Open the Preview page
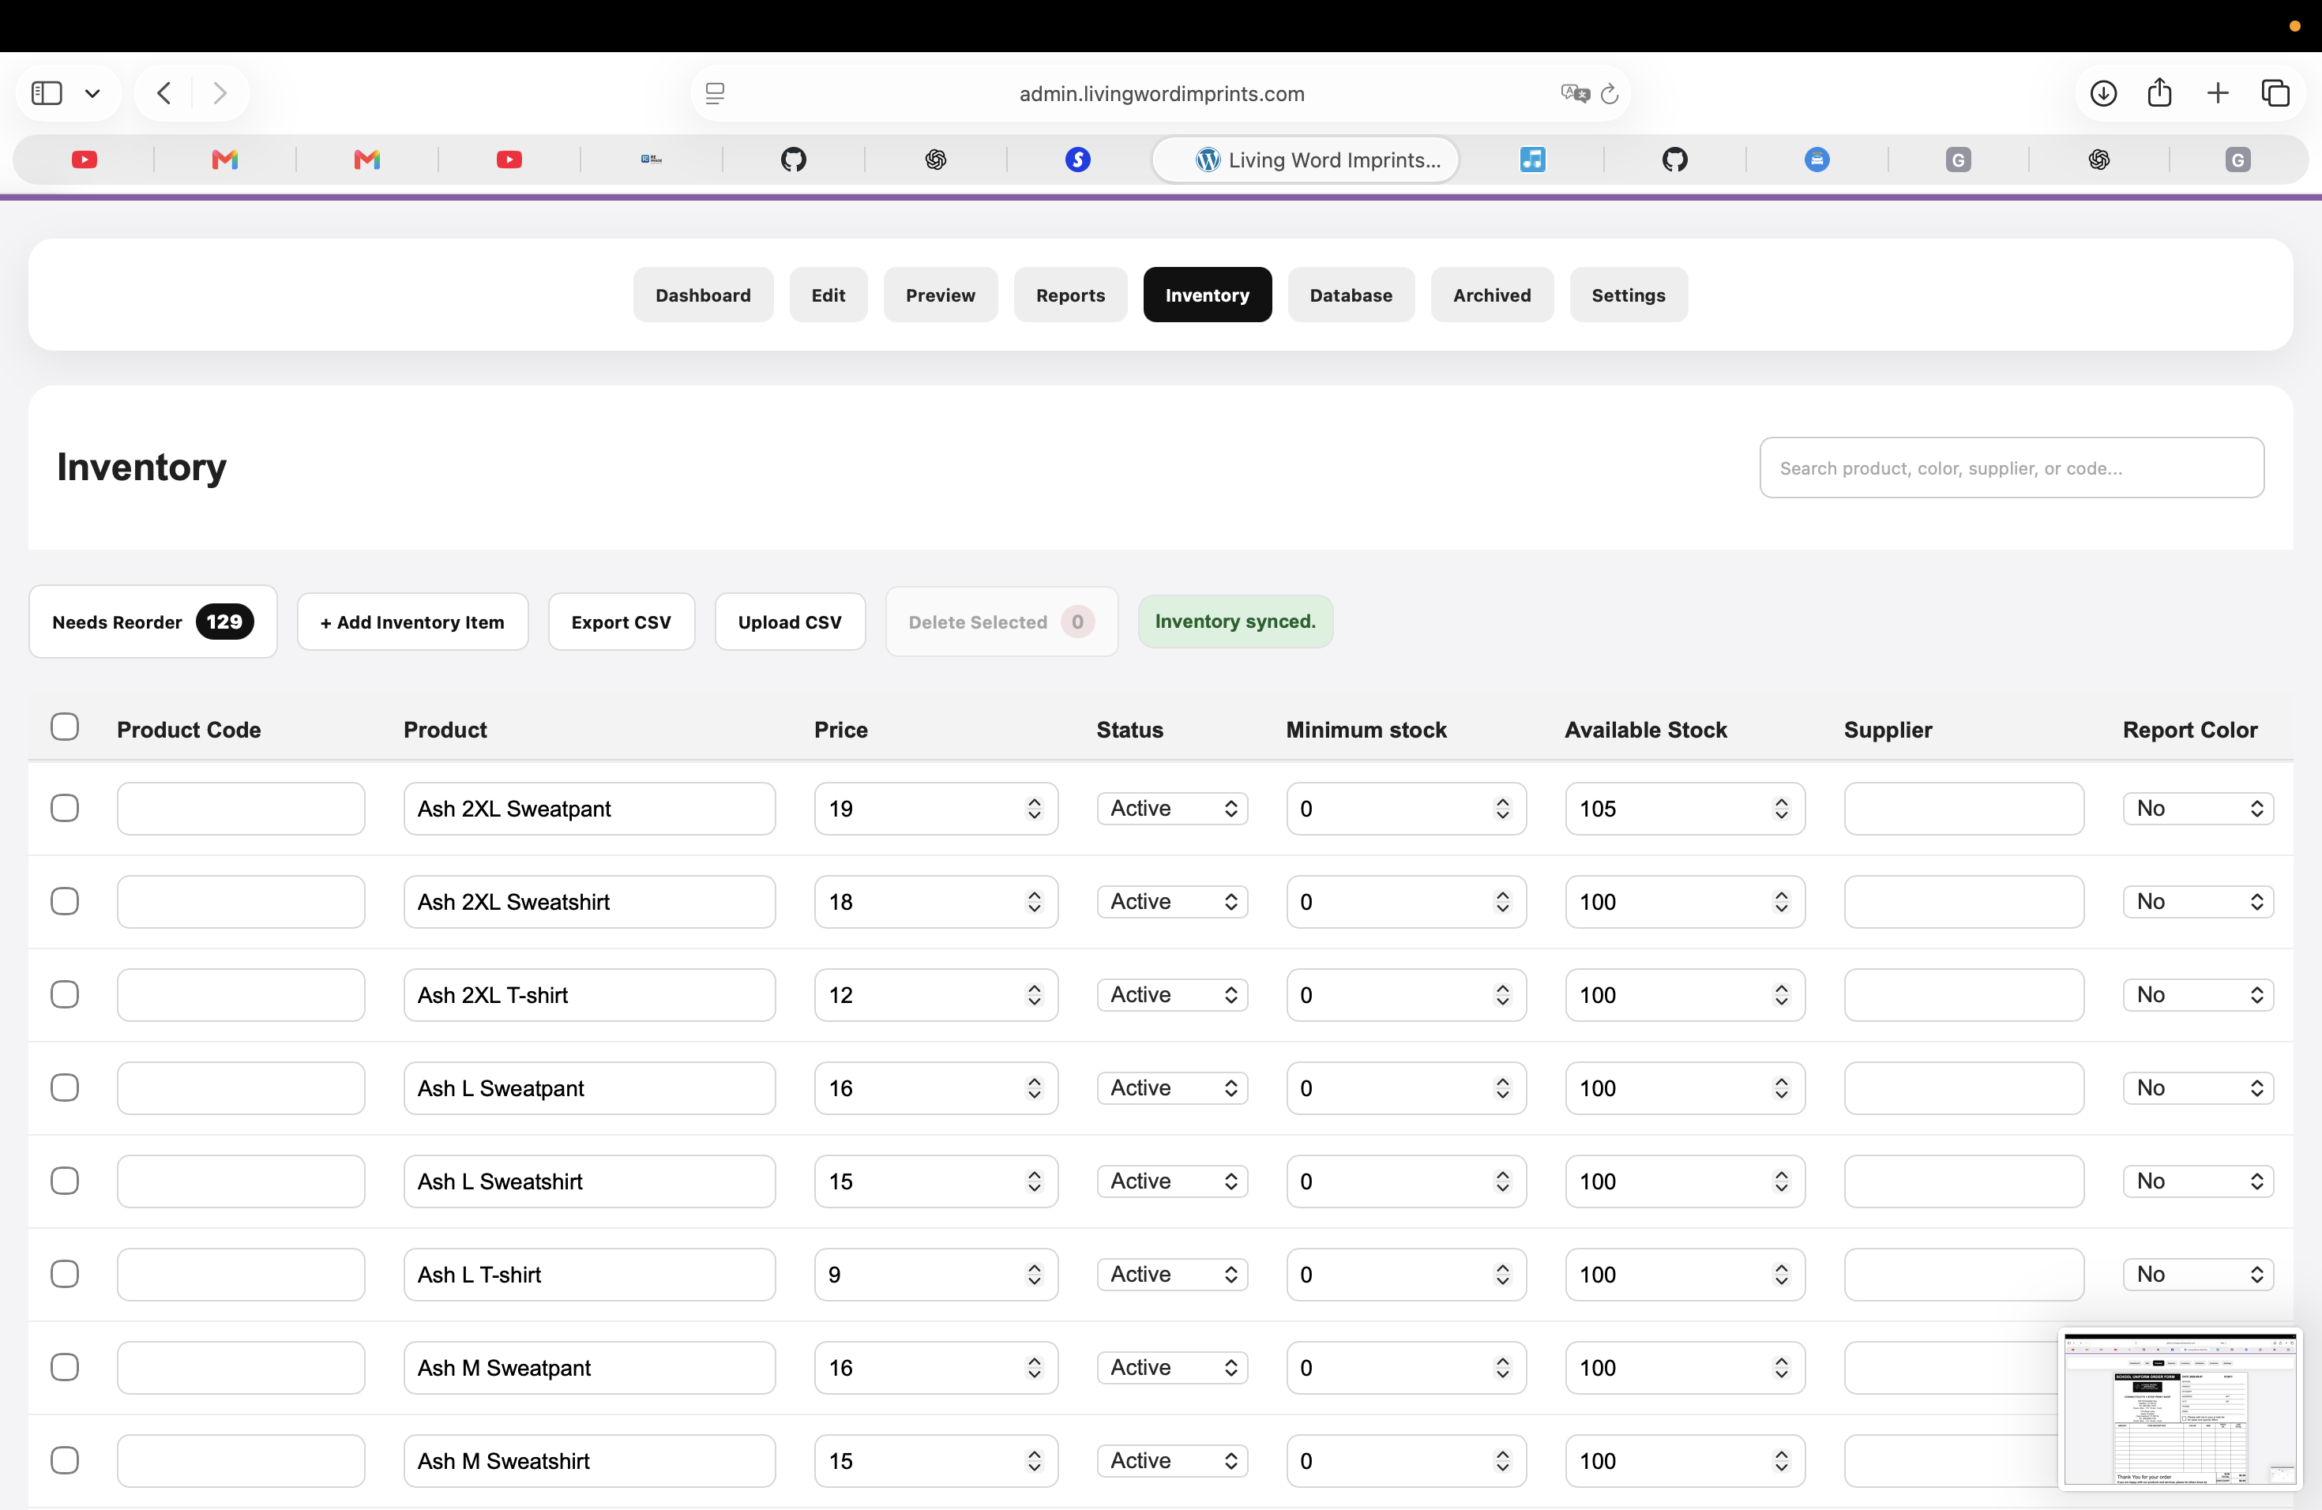Image resolution: width=2322 pixels, height=1510 pixels. (940, 295)
